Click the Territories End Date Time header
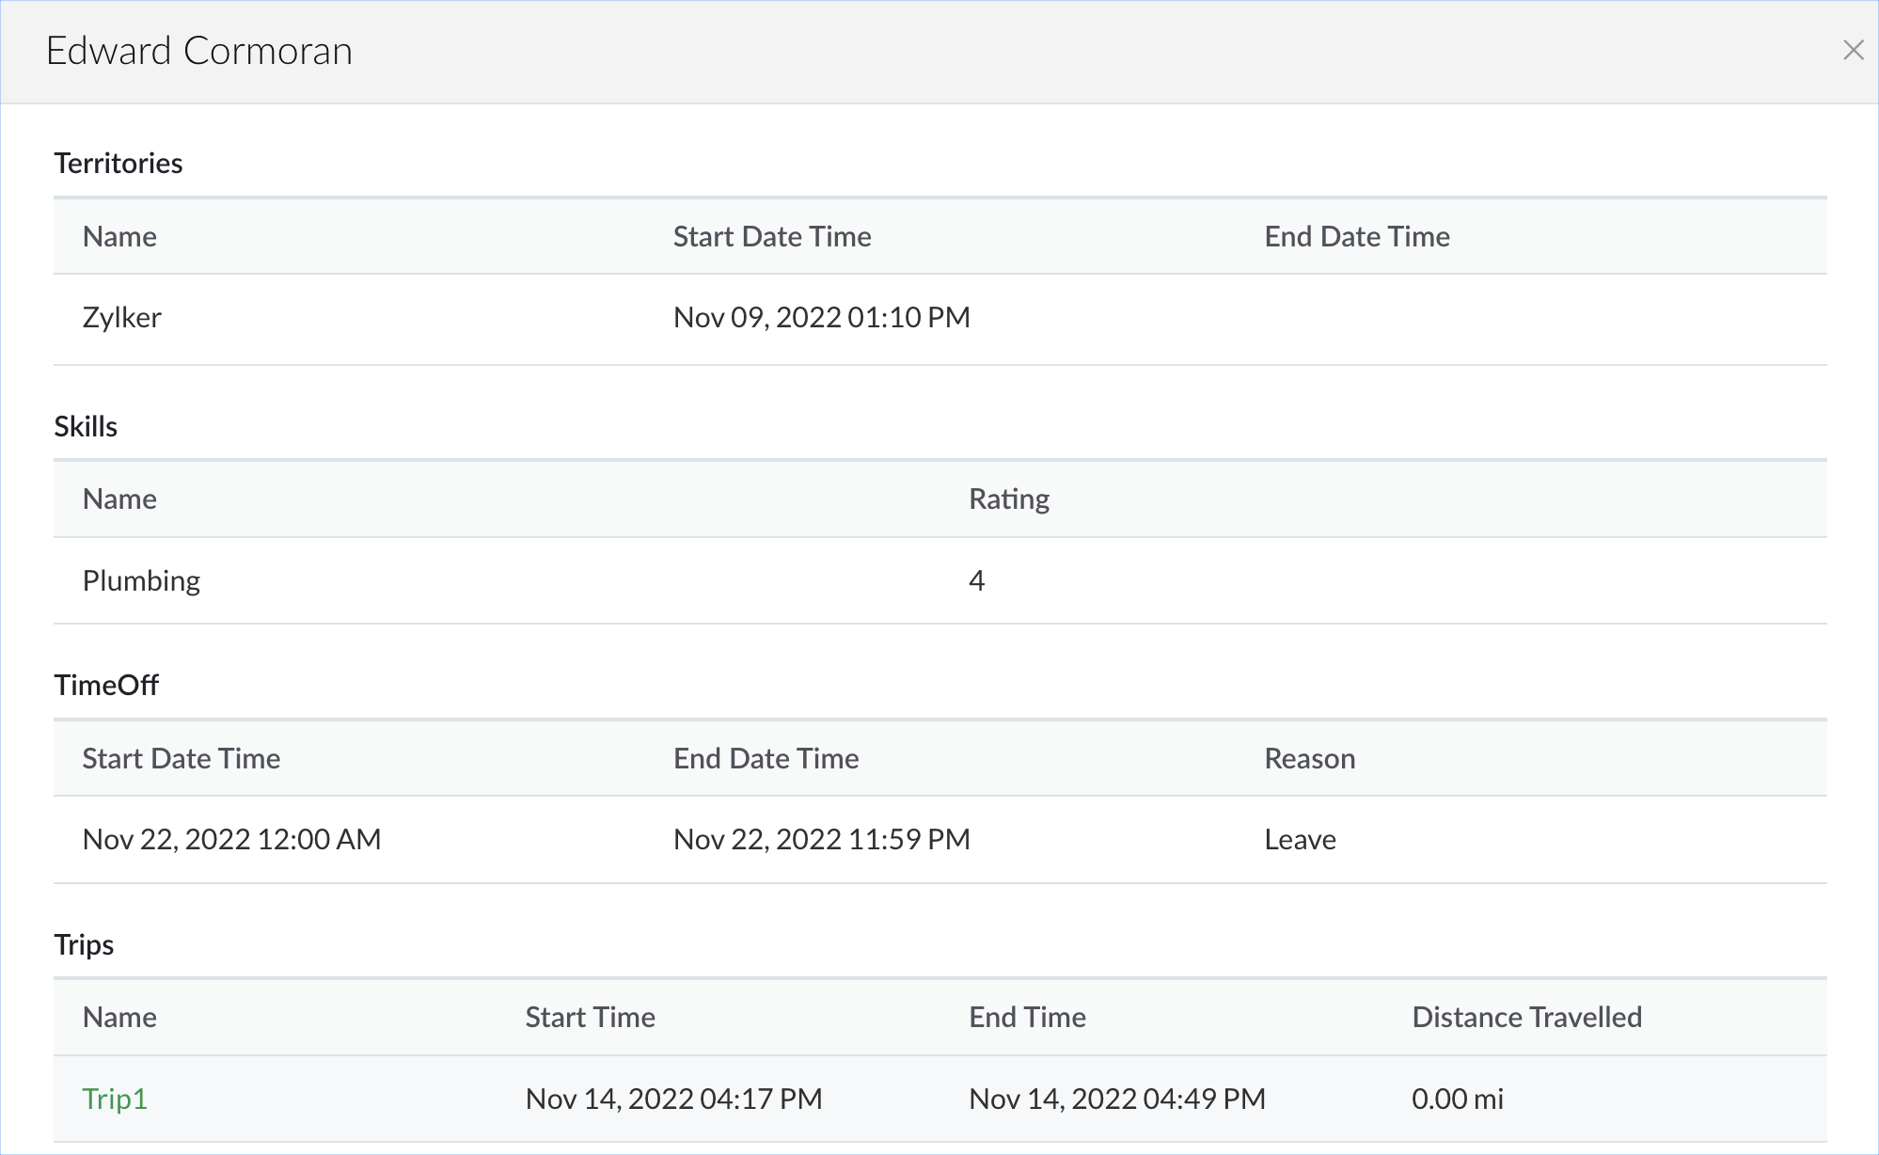 pos(1356,237)
